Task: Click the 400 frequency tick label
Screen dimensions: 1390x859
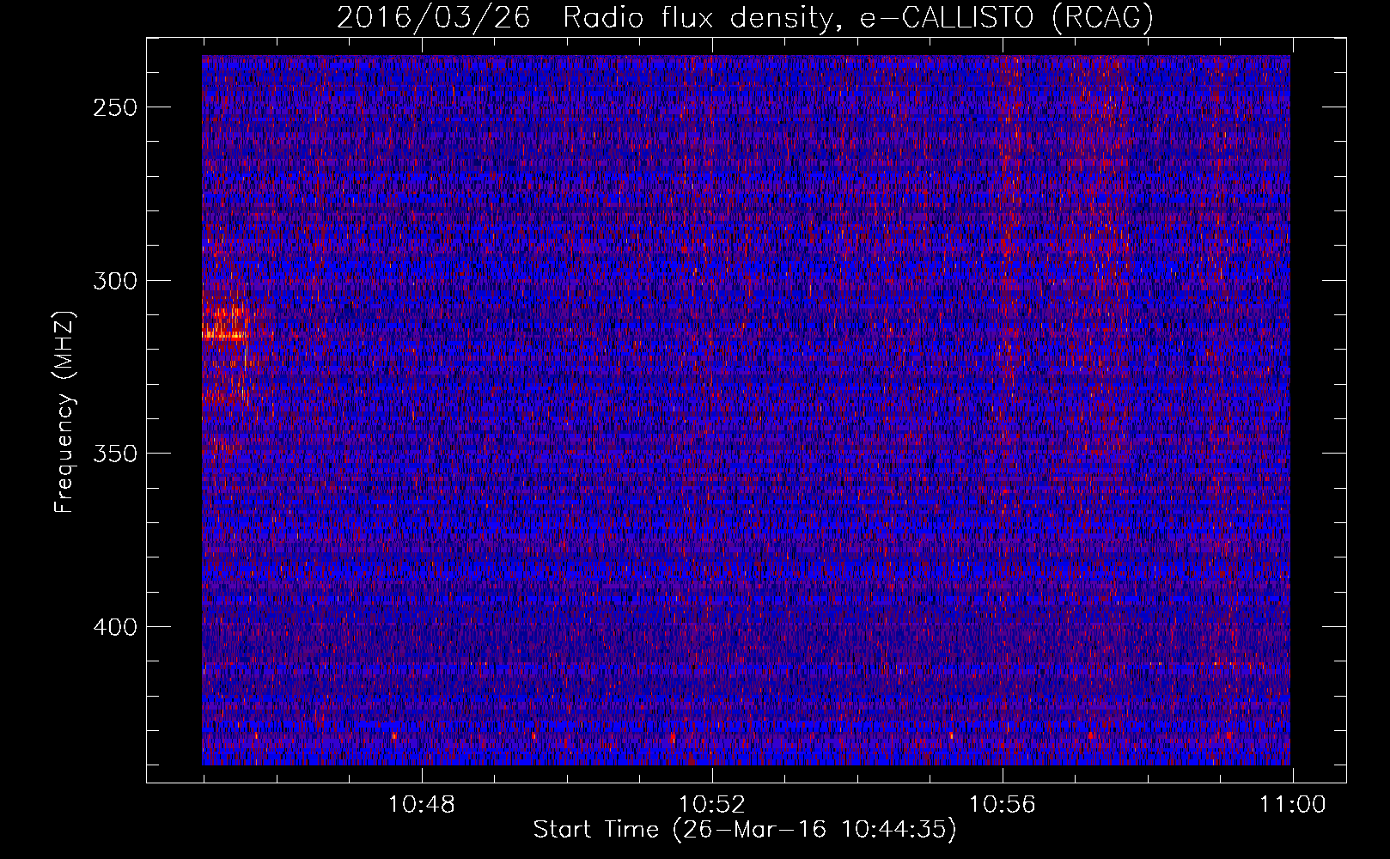Action: pos(114,627)
